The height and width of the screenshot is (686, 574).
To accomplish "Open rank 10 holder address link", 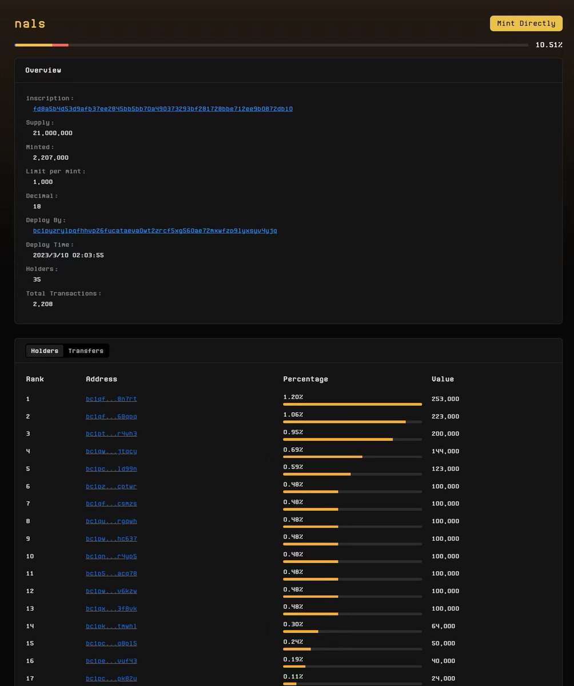I will coord(111,556).
